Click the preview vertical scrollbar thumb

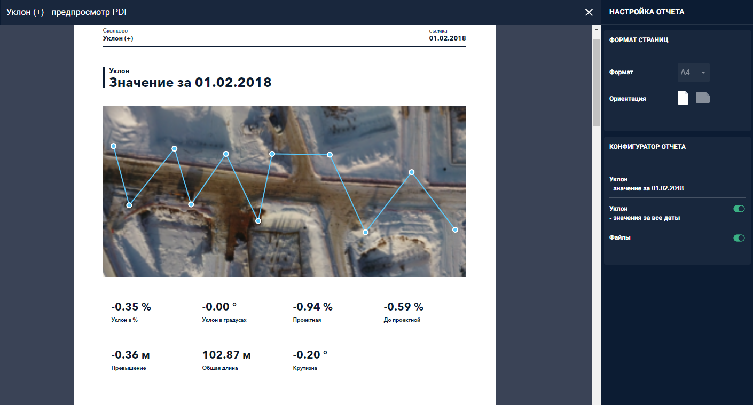(x=597, y=80)
